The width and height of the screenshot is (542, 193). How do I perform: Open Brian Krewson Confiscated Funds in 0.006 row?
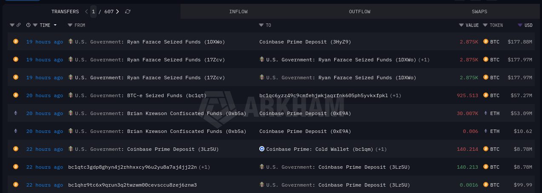click(x=186, y=131)
